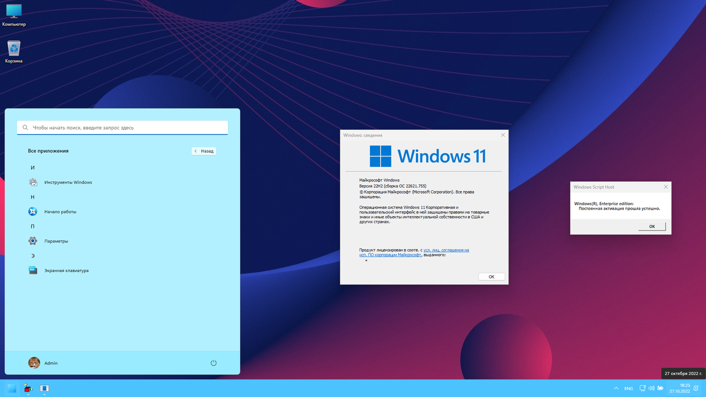The height and width of the screenshot is (397, 706).
Task: Click the Windows Start button on taskbar
Action: [12, 388]
